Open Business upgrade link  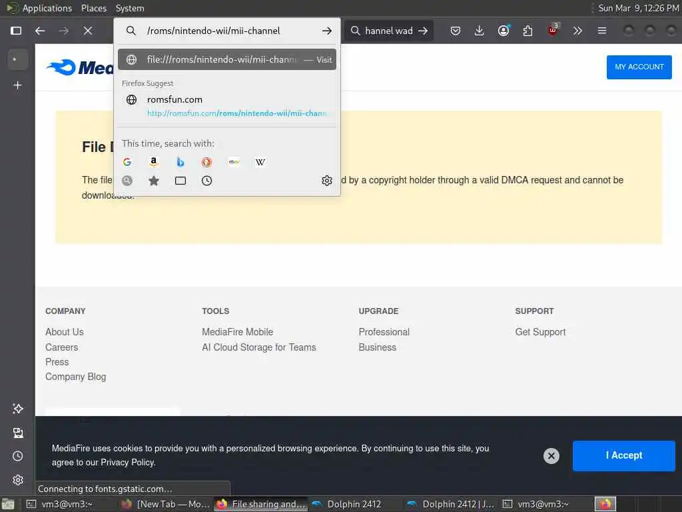pos(378,347)
